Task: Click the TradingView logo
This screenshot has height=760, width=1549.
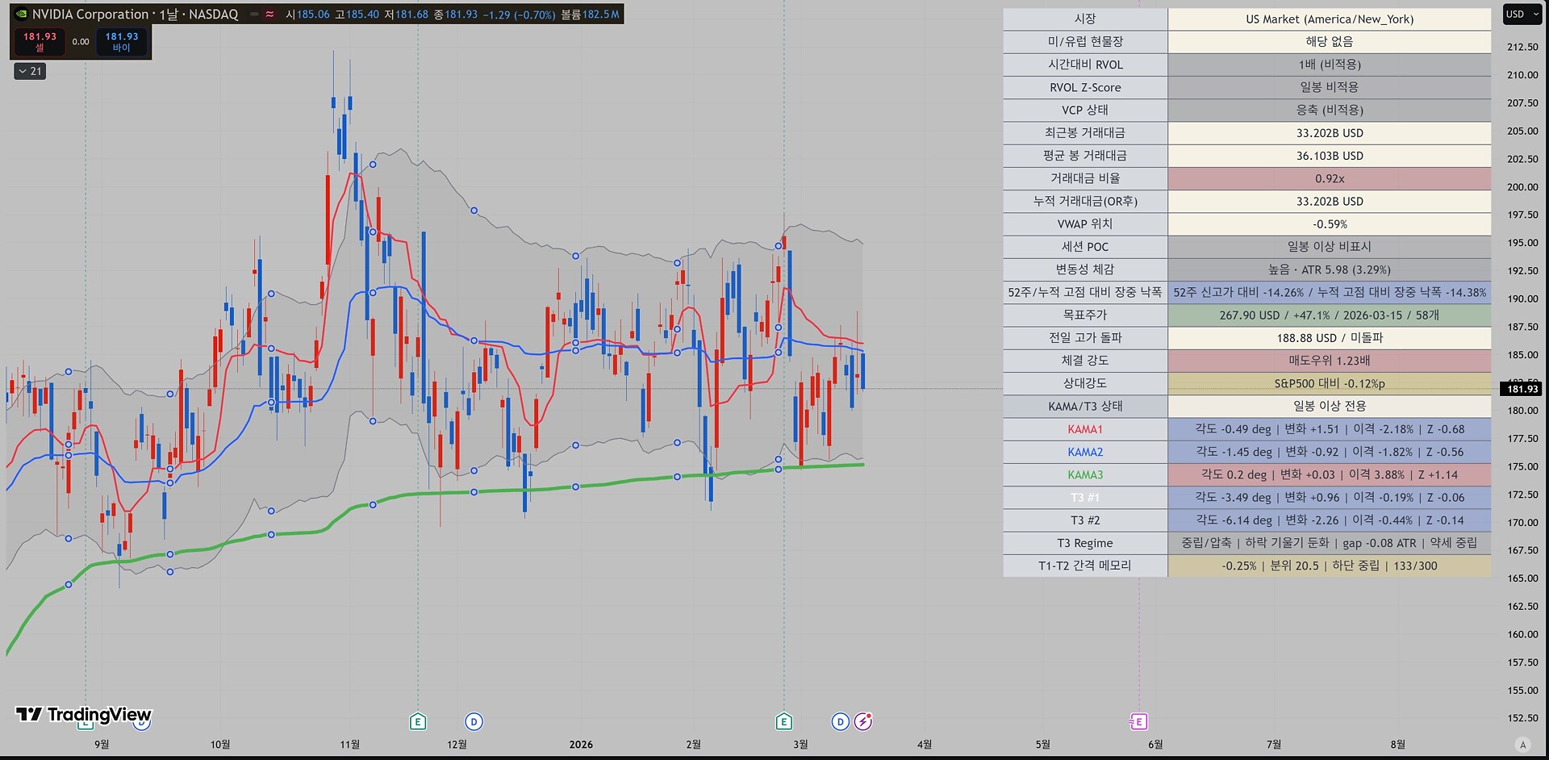Action: click(84, 714)
